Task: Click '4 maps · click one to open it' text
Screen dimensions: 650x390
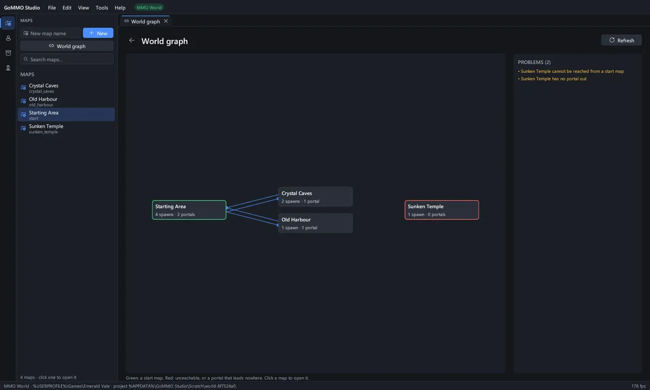Action: [x=48, y=377]
